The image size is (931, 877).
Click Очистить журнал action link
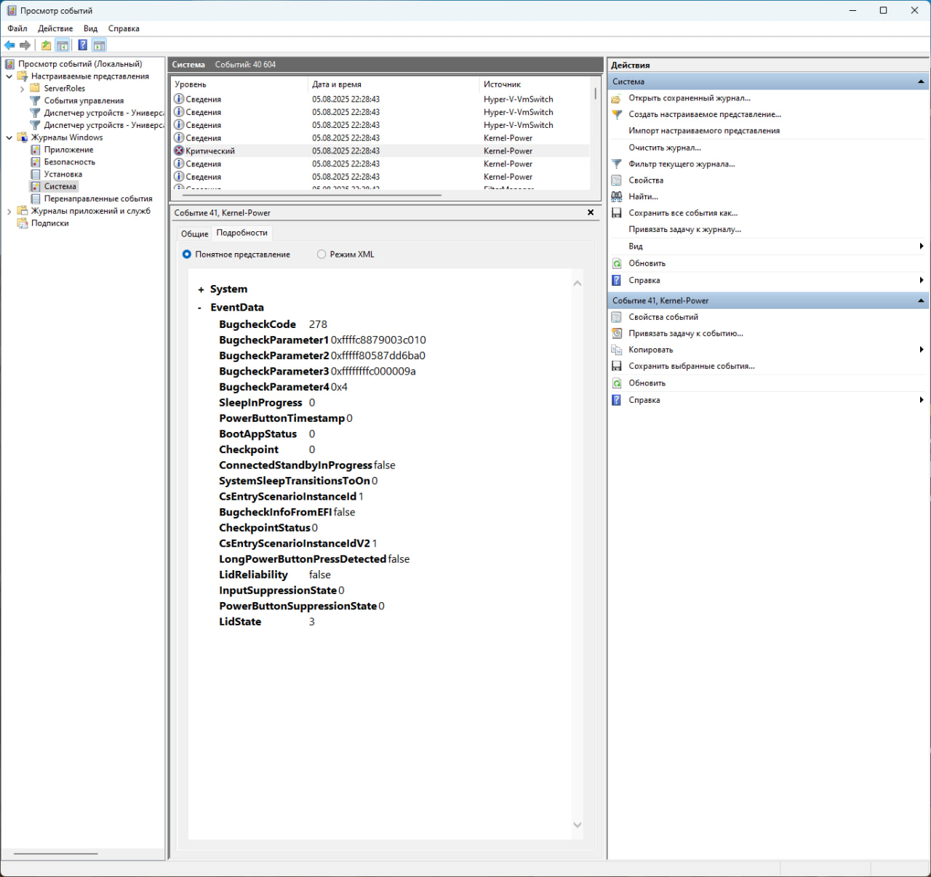point(665,148)
